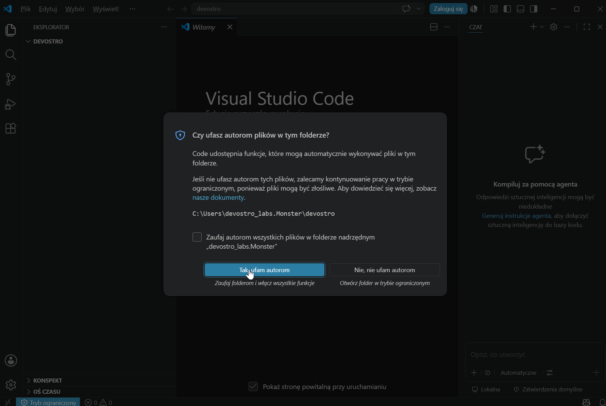Open the Source Control view icon
The height and width of the screenshot is (406, 606).
[11, 79]
